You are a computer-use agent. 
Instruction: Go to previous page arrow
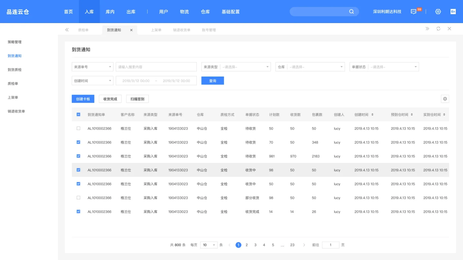[229, 245]
